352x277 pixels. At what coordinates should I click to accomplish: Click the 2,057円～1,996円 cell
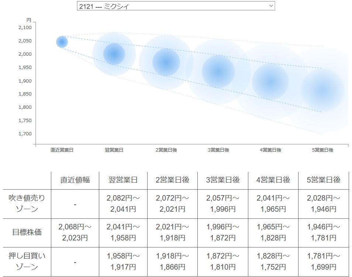point(223,204)
